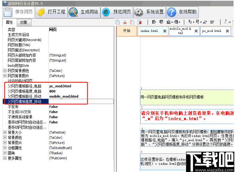Select the red text block beginning 请分别在手机和电脑上
This screenshot has height=172, width=235.
click(x=187, y=116)
